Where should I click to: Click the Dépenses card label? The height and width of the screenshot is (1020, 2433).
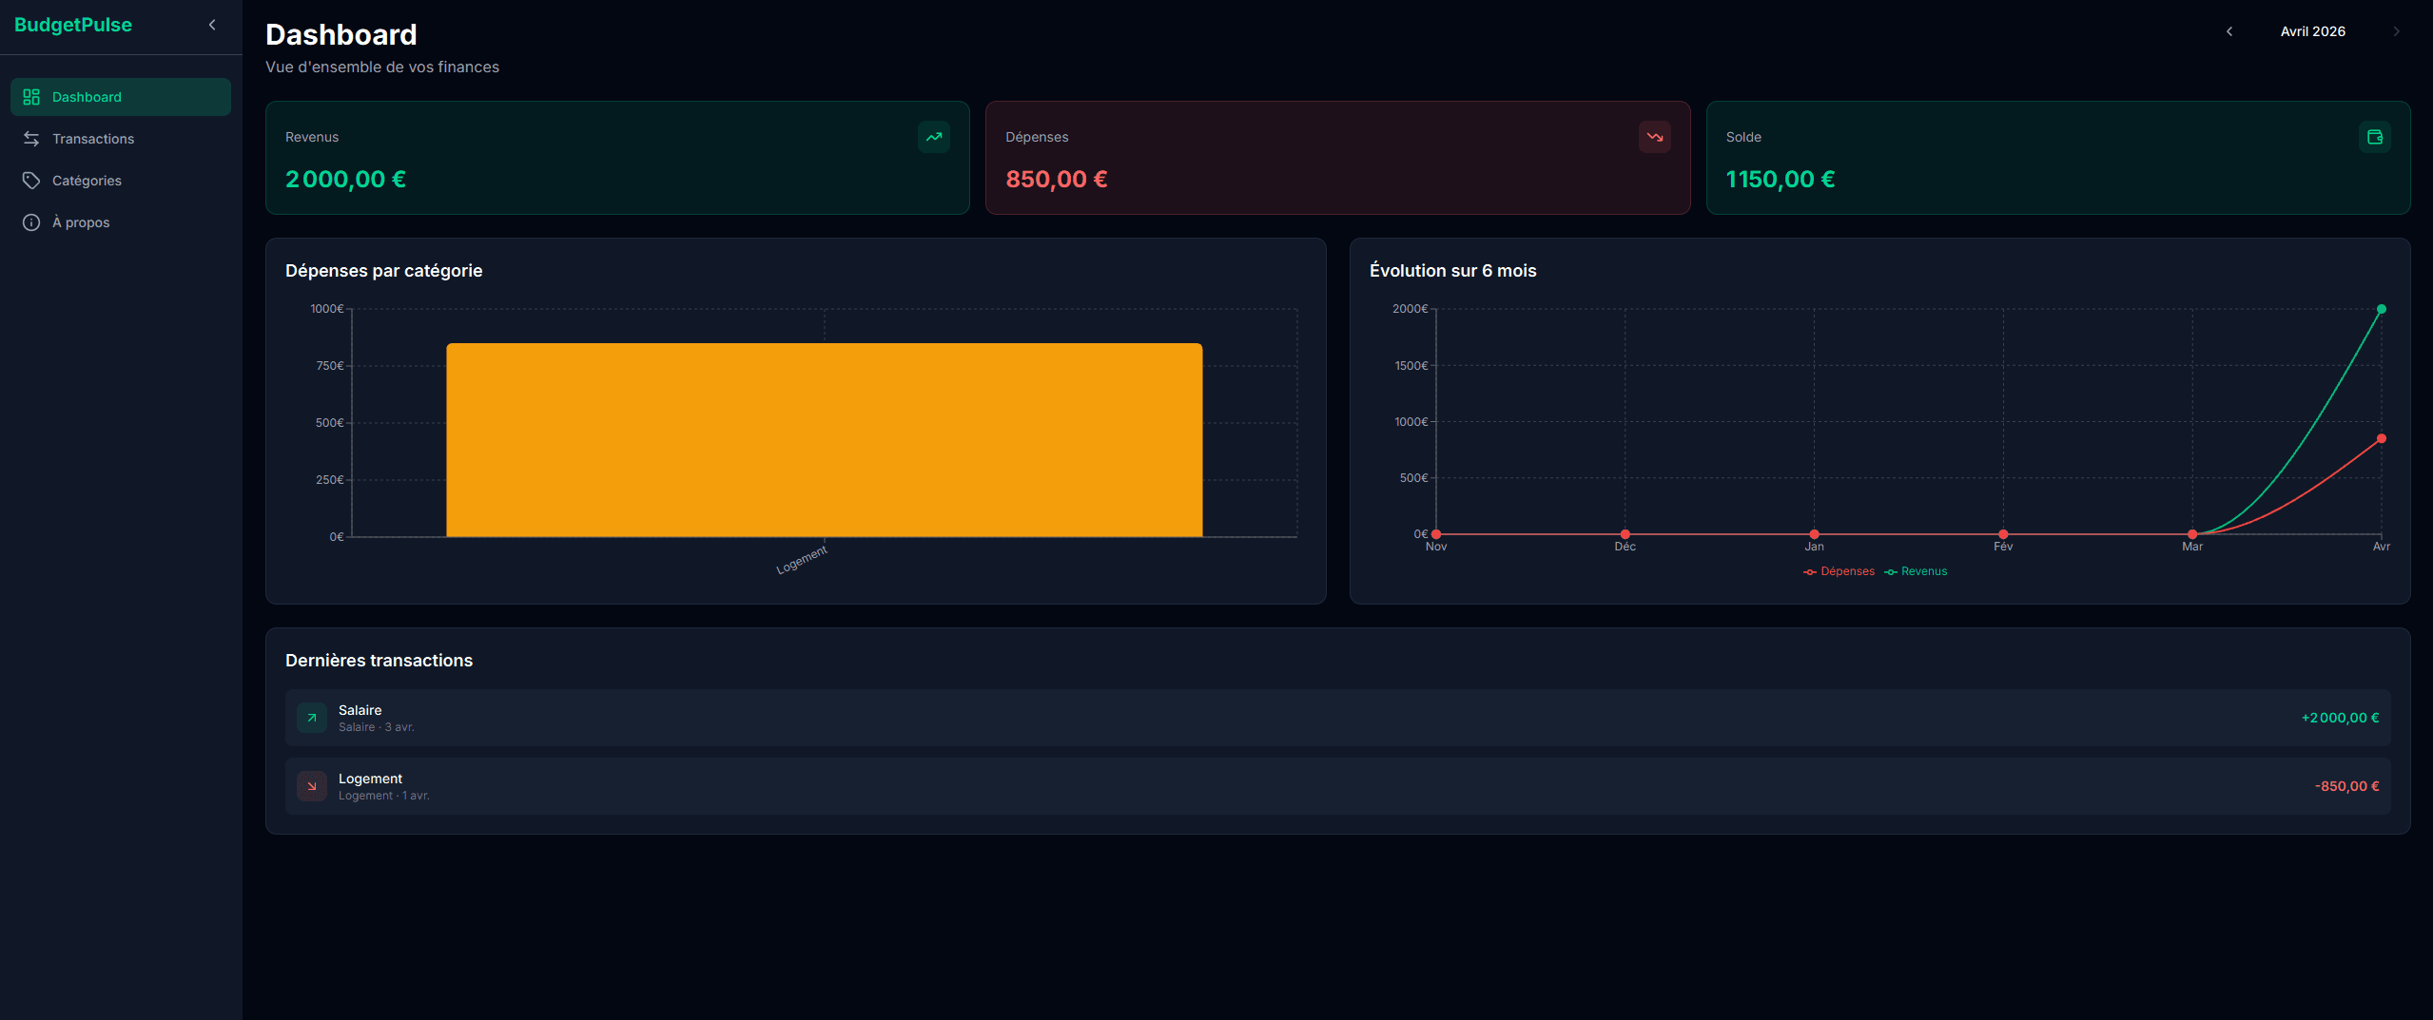[x=1037, y=137]
